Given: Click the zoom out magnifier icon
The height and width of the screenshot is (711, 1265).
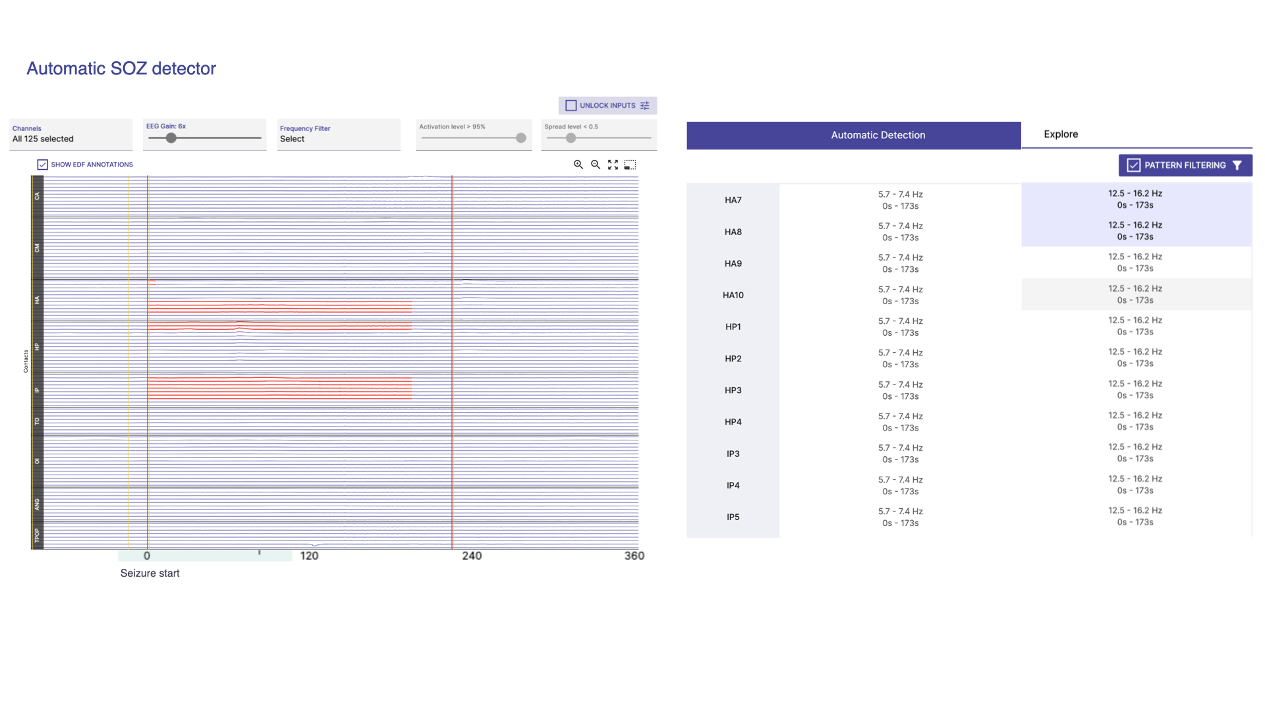Looking at the screenshot, I should (595, 165).
